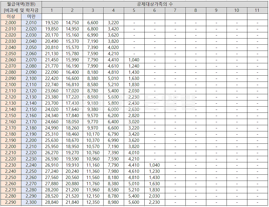The image size is (269, 207).
Task: Select the 이상 column header
Action: 11,17
